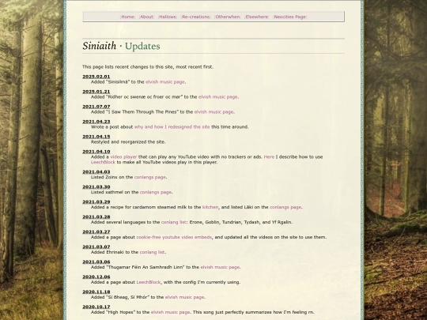
Task: Click 'Restyled and reorganized the site.' text
Action: click(128, 141)
